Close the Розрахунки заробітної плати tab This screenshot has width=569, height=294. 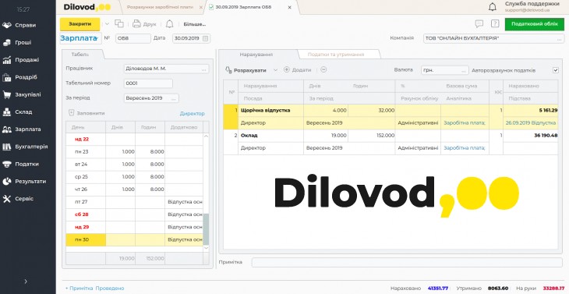click(x=201, y=7)
